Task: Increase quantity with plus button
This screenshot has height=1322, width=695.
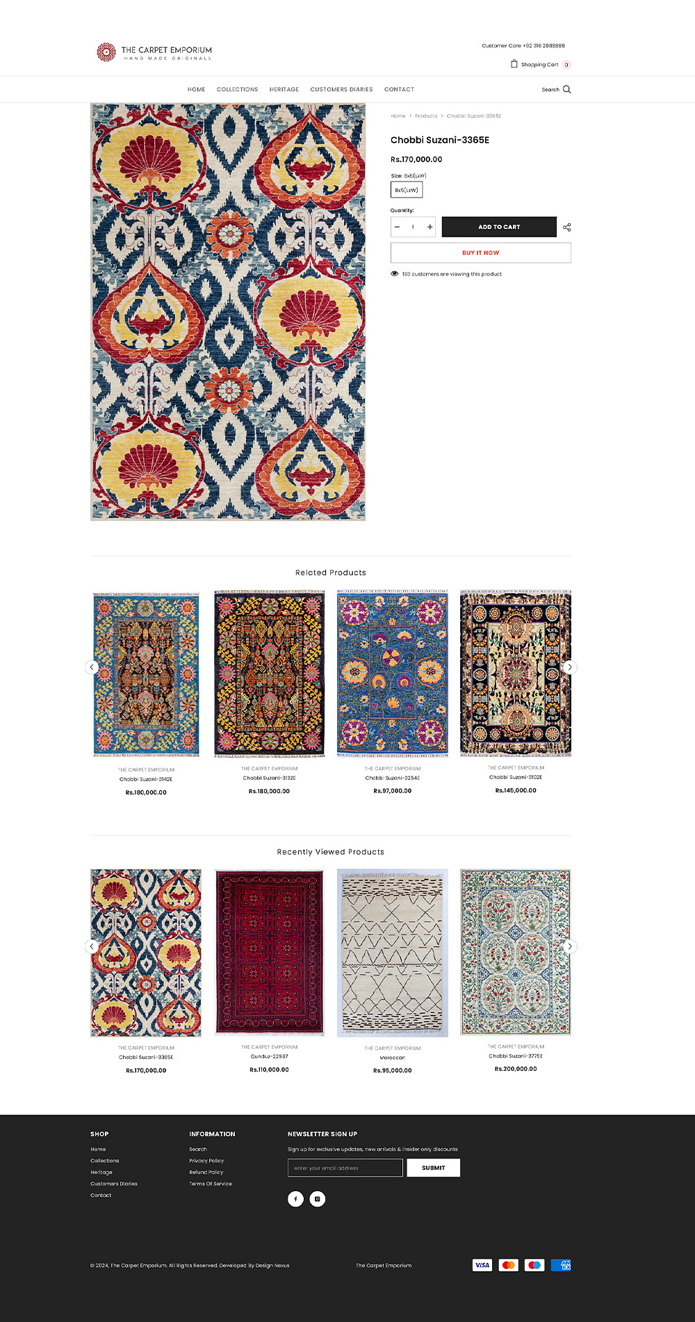Action: click(x=430, y=227)
